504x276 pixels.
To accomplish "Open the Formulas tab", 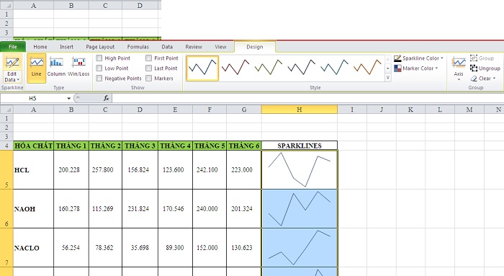I will pyautogui.click(x=138, y=47).
